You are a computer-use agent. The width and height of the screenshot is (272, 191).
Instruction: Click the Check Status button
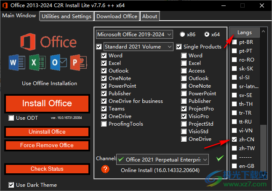click(47, 169)
